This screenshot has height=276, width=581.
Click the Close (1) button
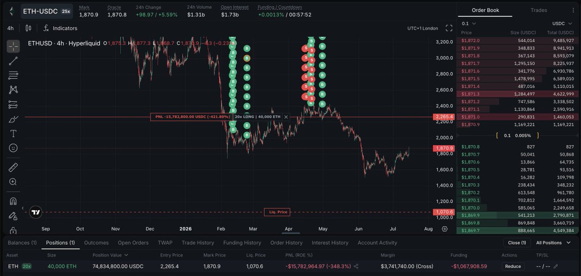(517, 243)
